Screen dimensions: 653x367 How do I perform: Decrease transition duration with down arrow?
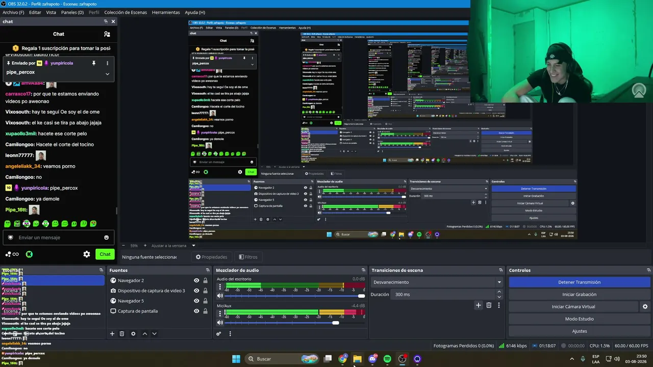pos(499,297)
